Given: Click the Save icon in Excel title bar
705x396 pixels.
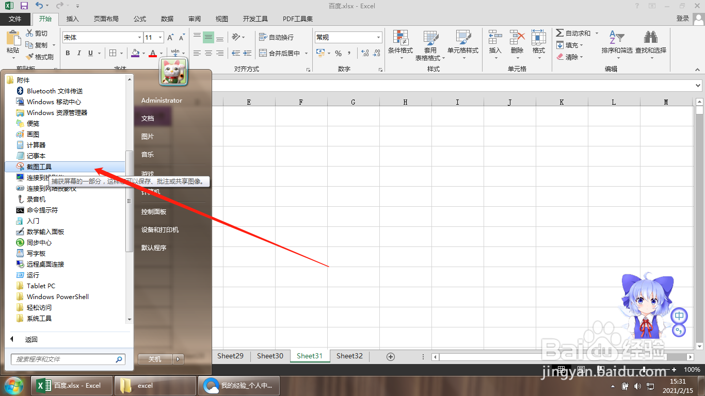Looking at the screenshot, I should pos(24,6).
